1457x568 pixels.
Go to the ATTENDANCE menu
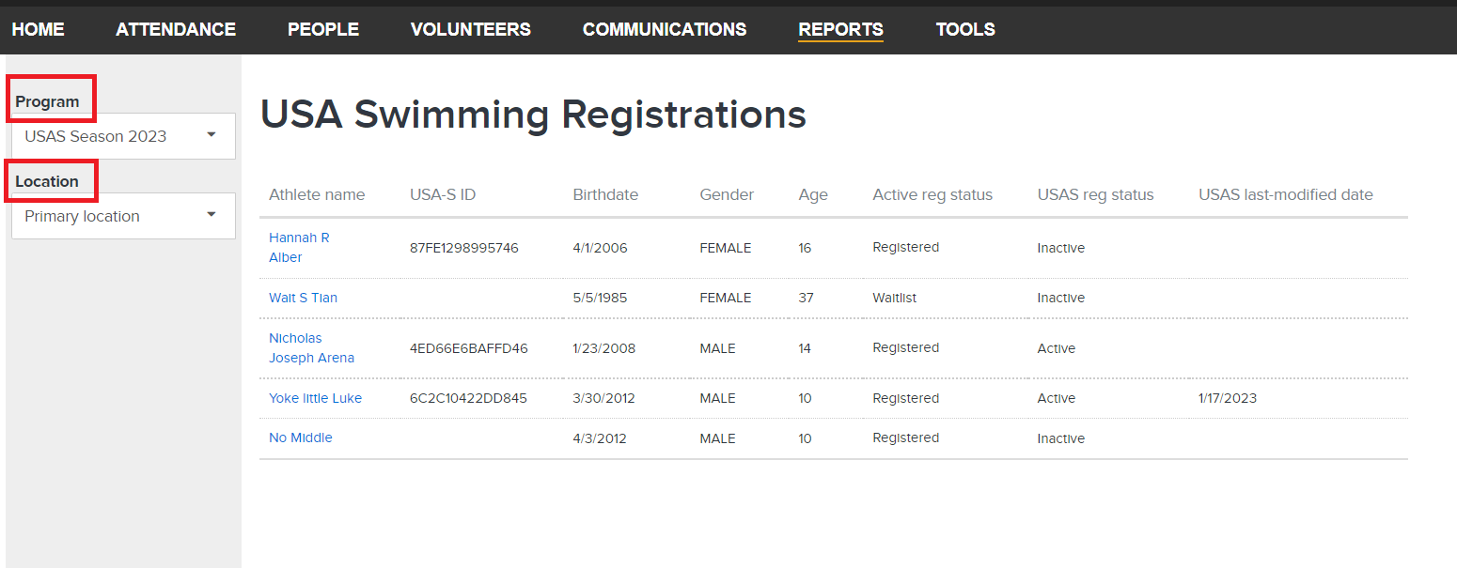click(176, 29)
